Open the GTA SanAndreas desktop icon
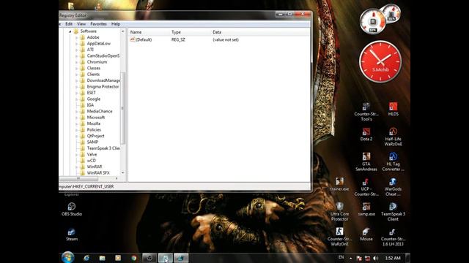This screenshot has height=263, width=469. coord(366,162)
